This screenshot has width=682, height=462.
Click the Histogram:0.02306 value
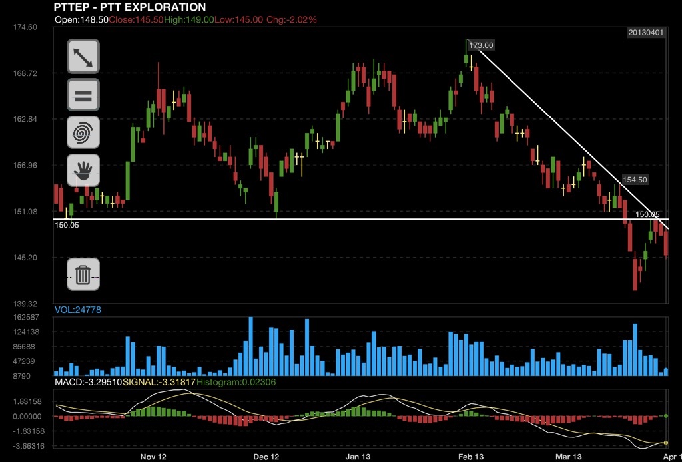[x=236, y=383]
